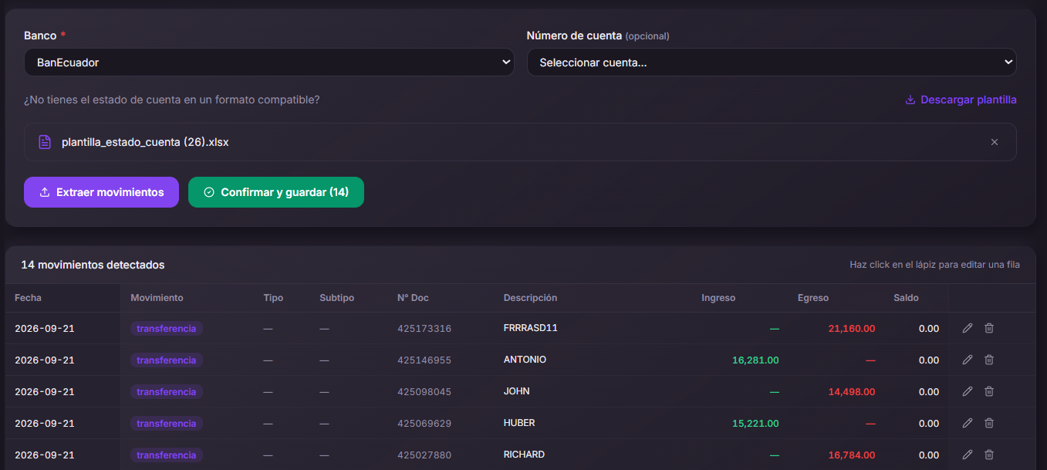Edit the RICHARD movement row
Viewport: 1047px width, 470px height.
pyautogui.click(x=968, y=455)
